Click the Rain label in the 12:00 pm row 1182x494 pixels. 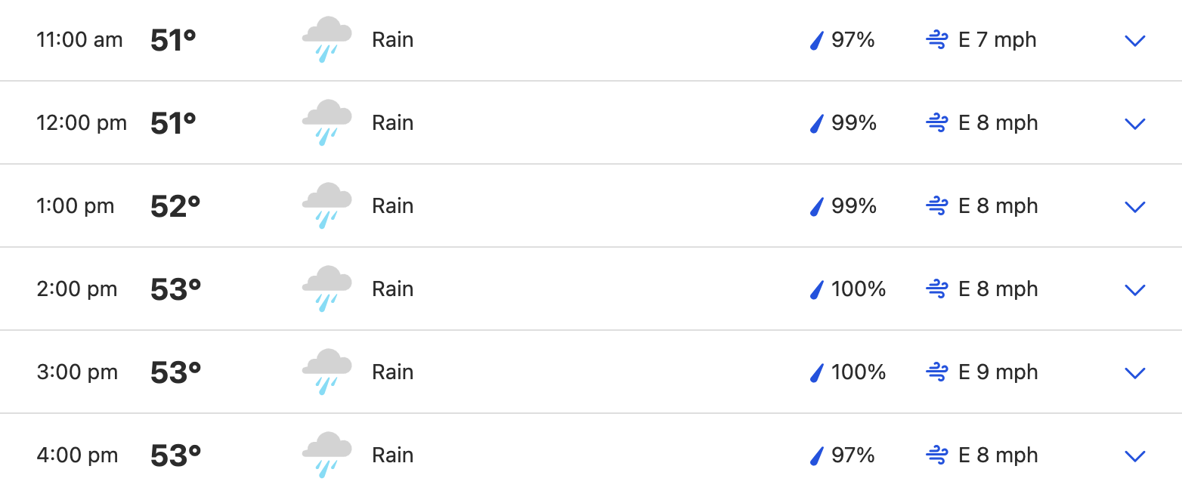click(393, 123)
